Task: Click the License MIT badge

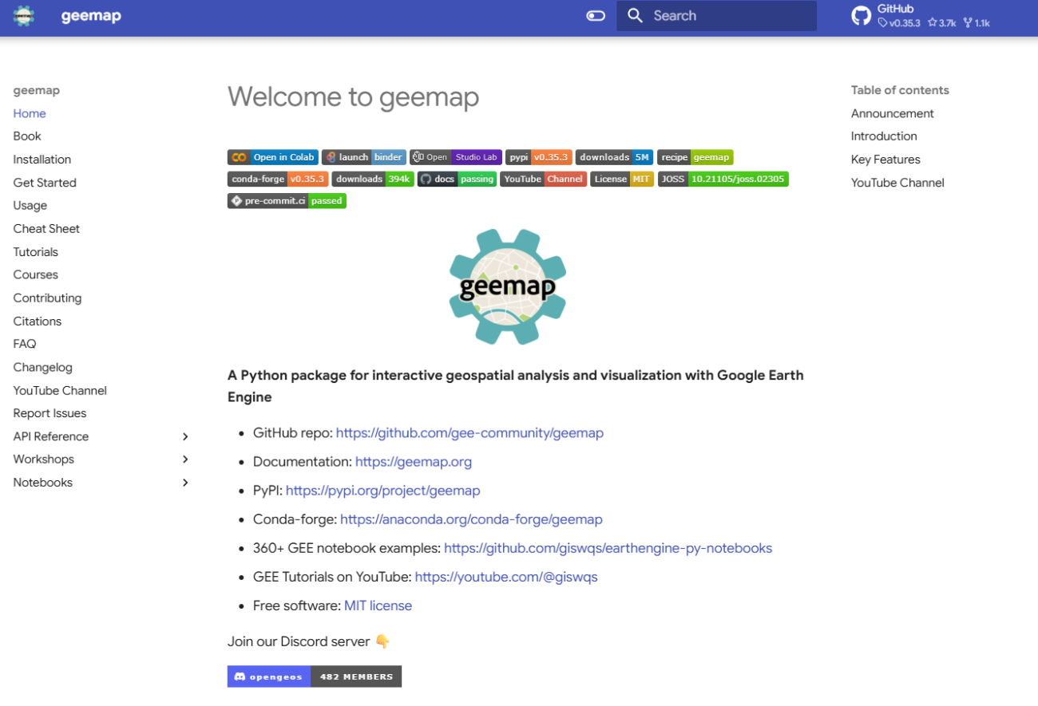Action: 622,179
